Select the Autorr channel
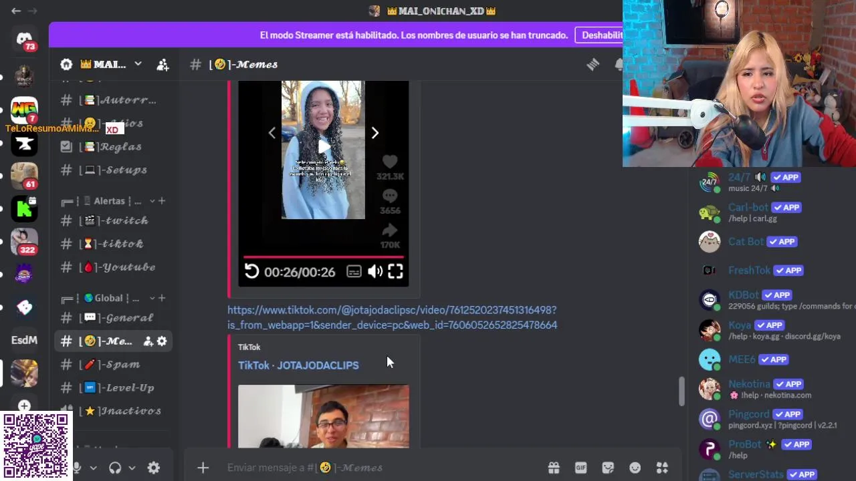This screenshot has height=481, width=856. pos(112,100)
